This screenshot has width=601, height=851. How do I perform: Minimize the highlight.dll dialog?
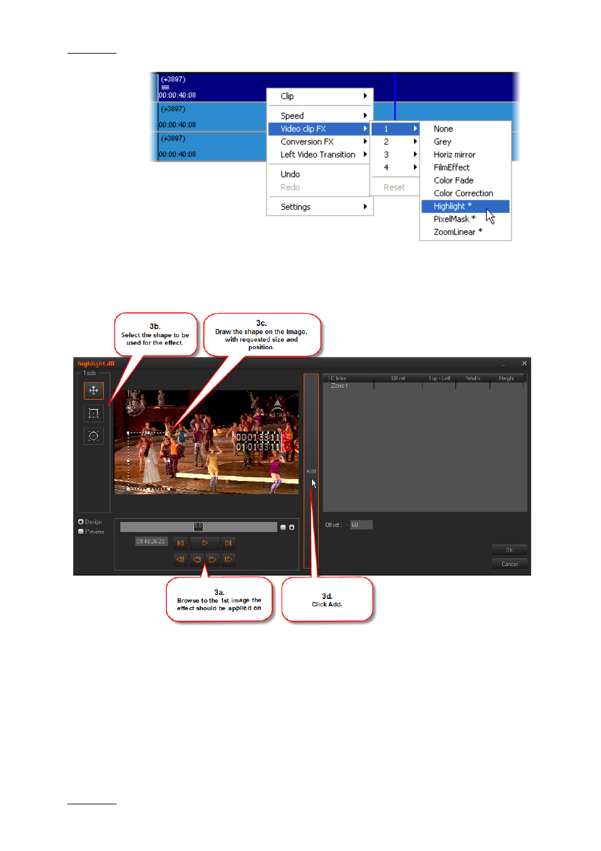point(503,364)
